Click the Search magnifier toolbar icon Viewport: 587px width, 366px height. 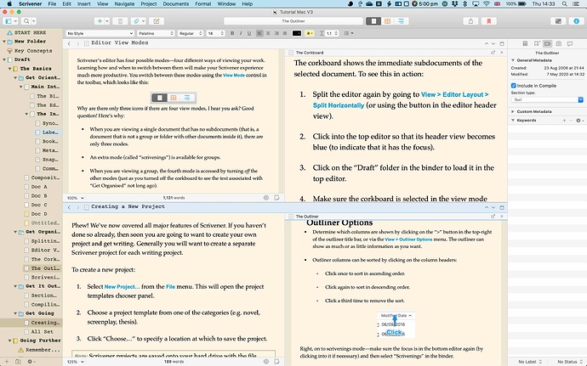point(28,21)
